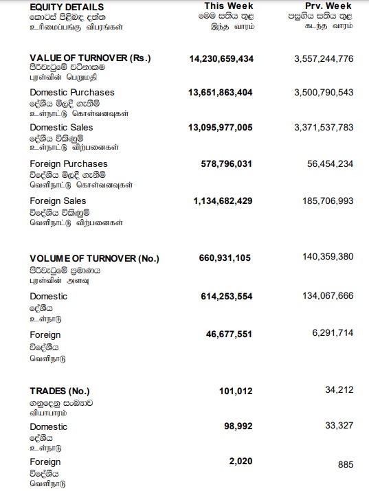Click the total trades value 101,012
The width and height of the screenshot is (369, 491).
(x=236, y=391)
